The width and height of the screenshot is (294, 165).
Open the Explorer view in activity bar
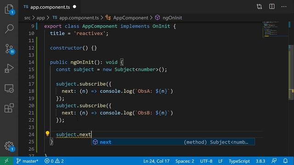click(9, 9)
